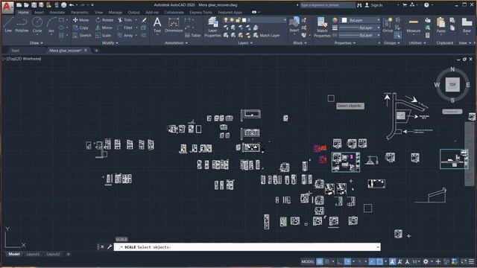Image resolution: width=477 pixels, height=268 pixels.
Task: Click the Move tool
Action: click(x=81, y=20)
